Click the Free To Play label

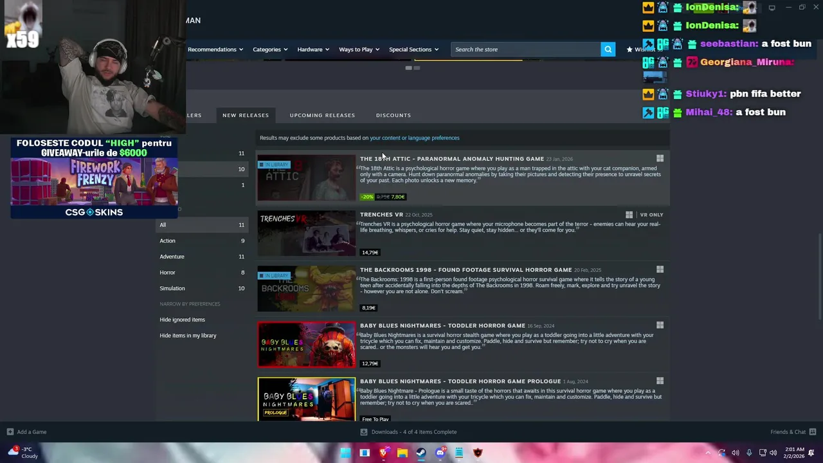(375, 419)
